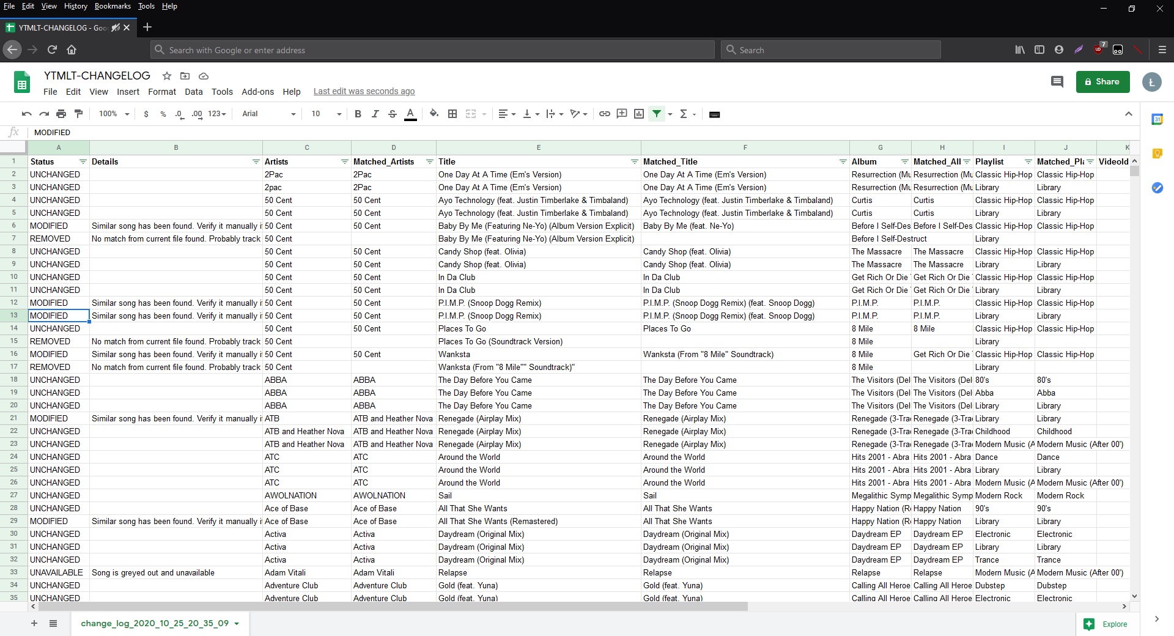Open the Sheets Tools menu
Screen dimensions: 1174x636
coord(222,92)
